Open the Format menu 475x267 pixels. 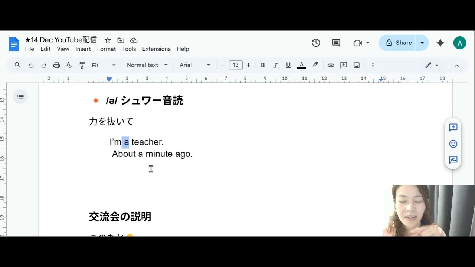(107, 49)
